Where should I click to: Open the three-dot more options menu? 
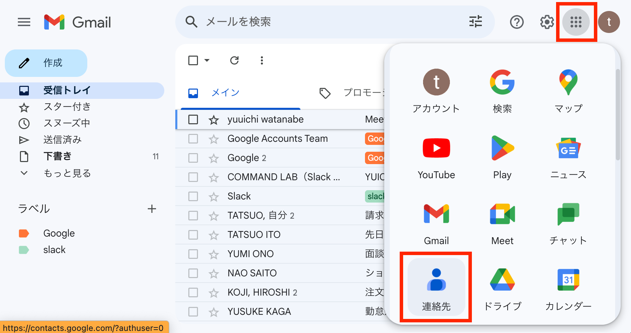click(x=262, y=60)
